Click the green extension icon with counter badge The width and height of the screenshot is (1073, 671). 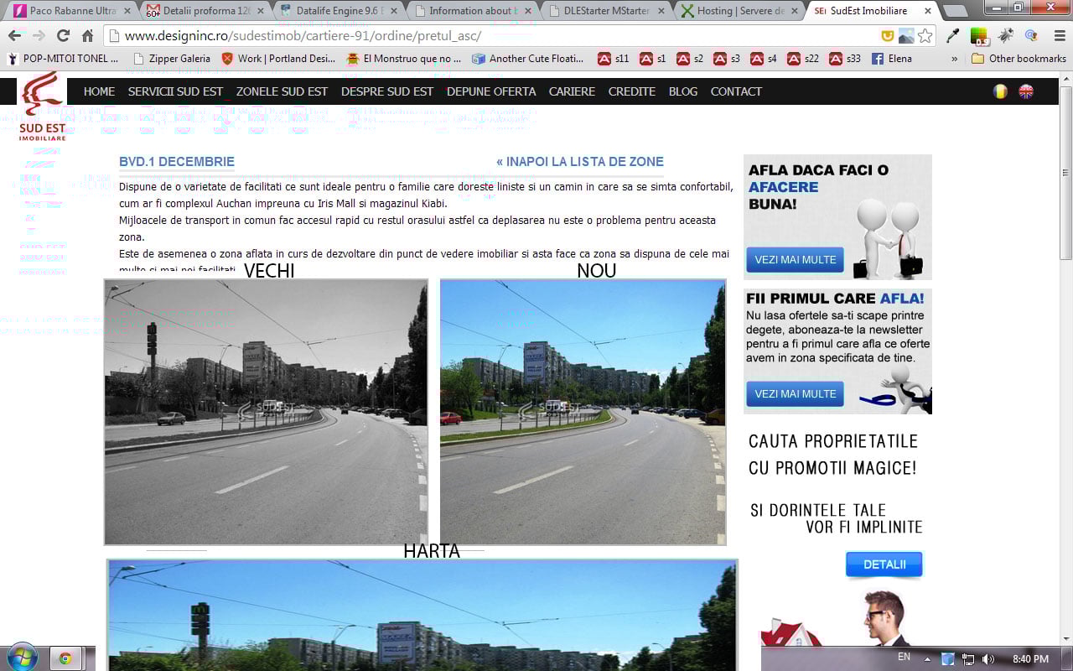979,36
